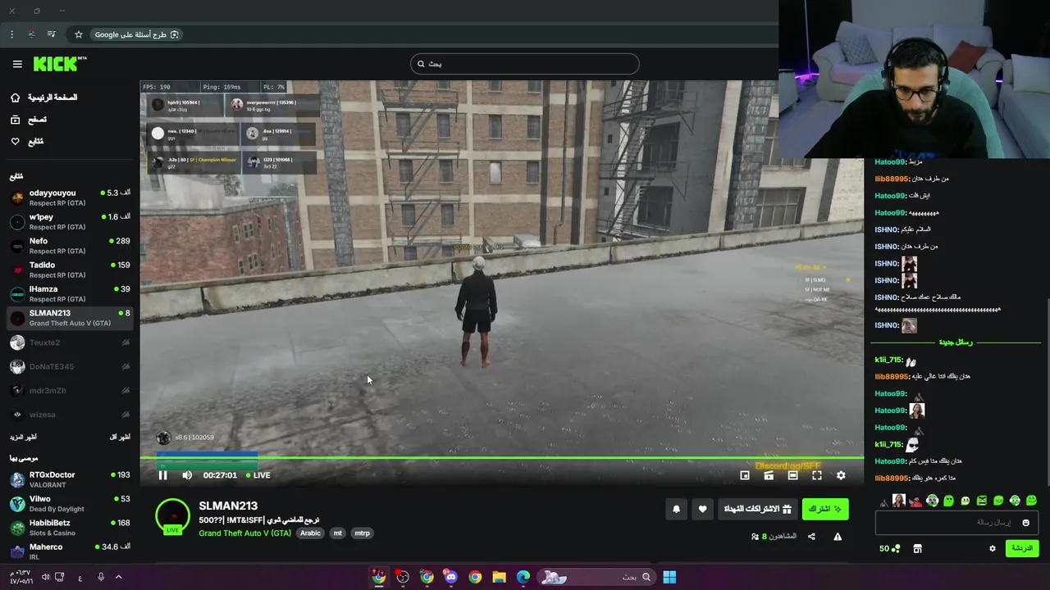Screen dimensions: 1050x590
Task: Open recommended channel Maherco
Action: pyautogui.click(x=70, y=551)
